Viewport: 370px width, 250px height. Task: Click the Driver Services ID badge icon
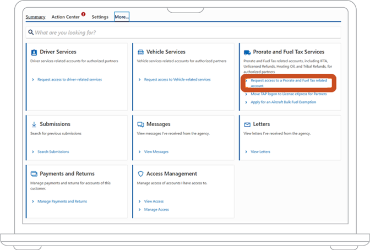click(34, 52)
